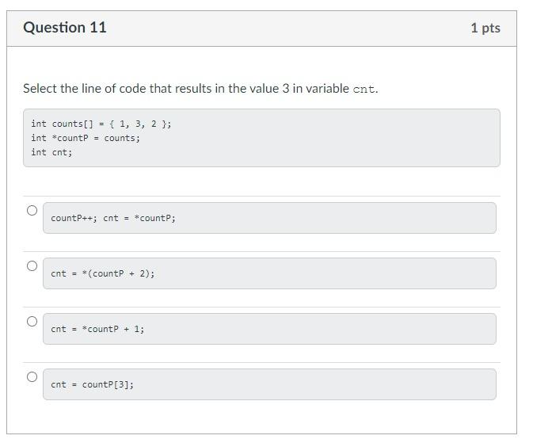Click the "{ 1, 3, 2 }" array initializer
533x443 pixels.
pos(138,124)
